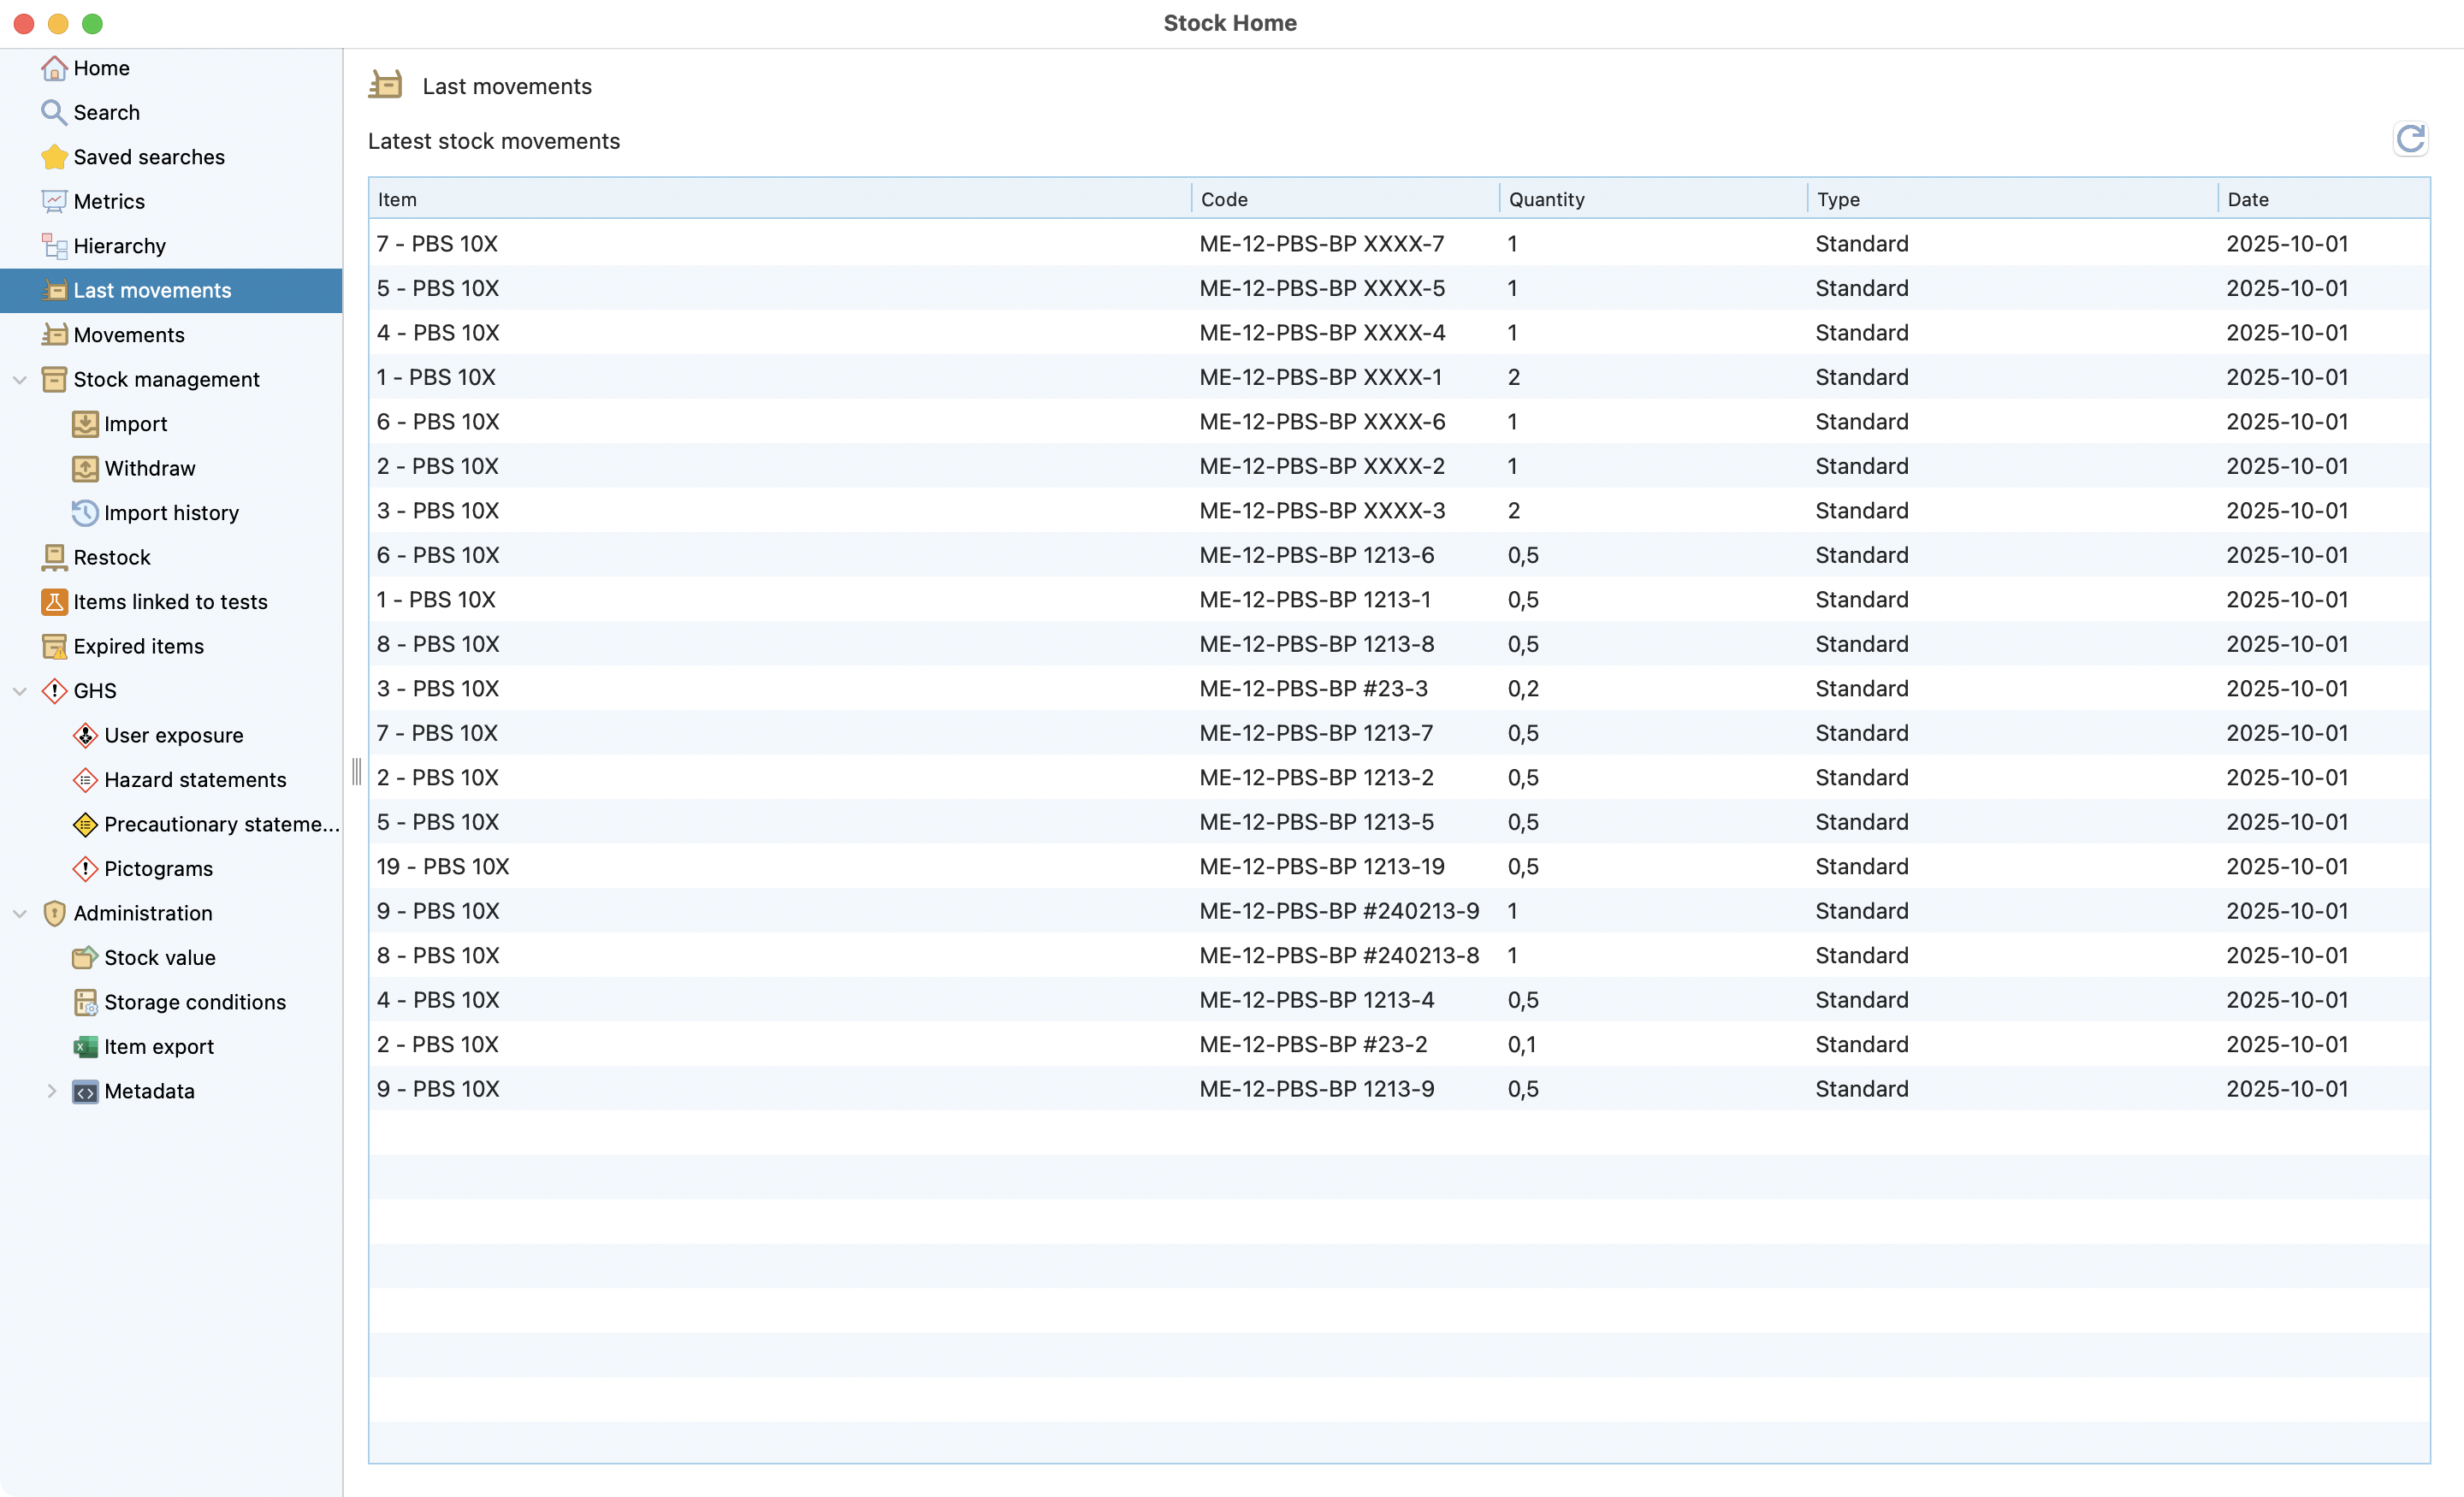Click the refresh icon above the table
The image size is (2464, 1497).
[2409, 139]
